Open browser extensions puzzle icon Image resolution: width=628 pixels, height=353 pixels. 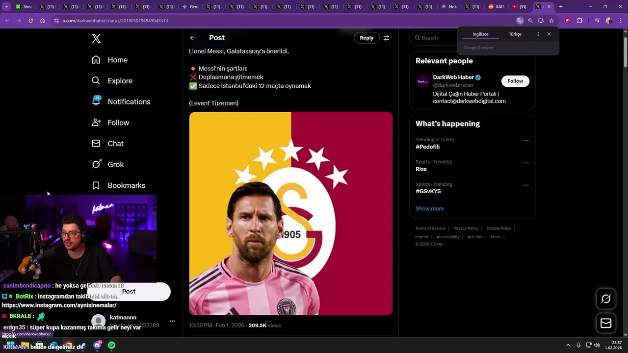[x=579, y=21]
